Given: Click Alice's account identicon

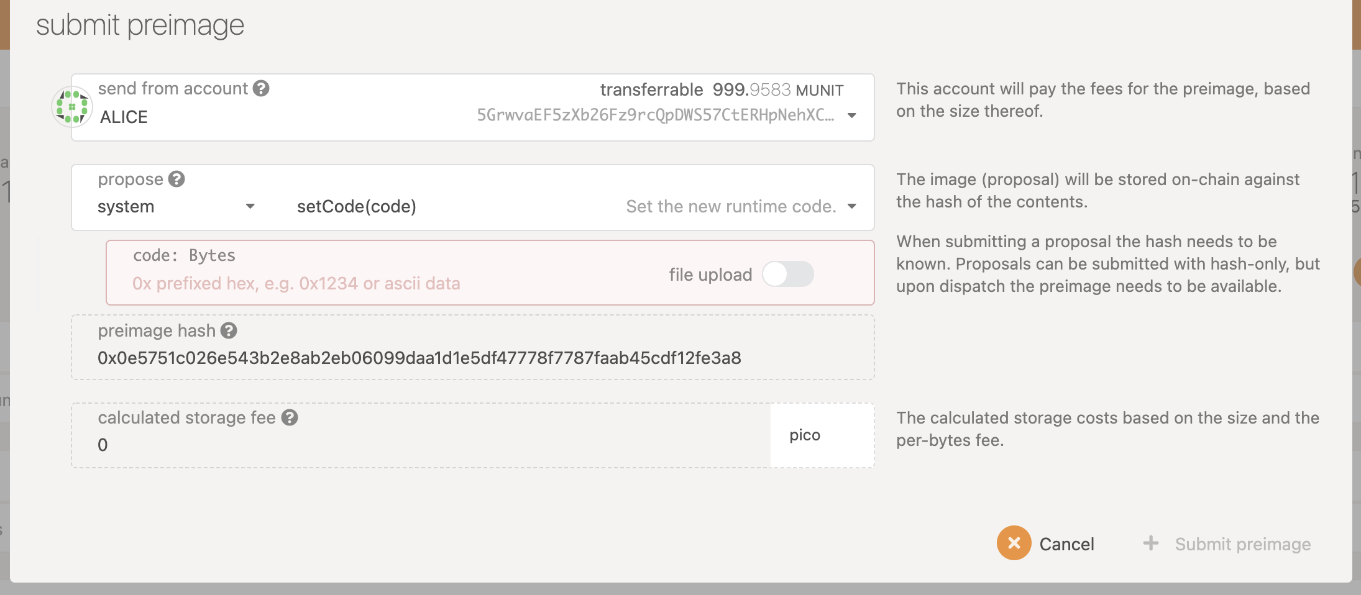Looking at the screenshot, I should pyautogui.click(x=71, y=107).
